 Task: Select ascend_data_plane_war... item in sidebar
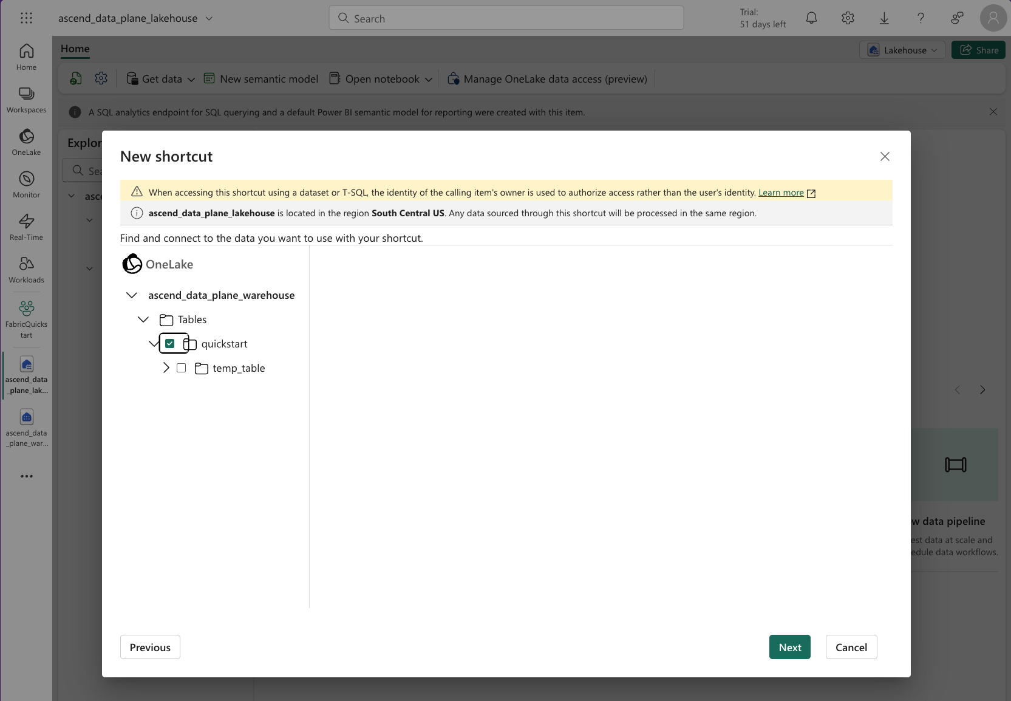click(x=26, y=428)
